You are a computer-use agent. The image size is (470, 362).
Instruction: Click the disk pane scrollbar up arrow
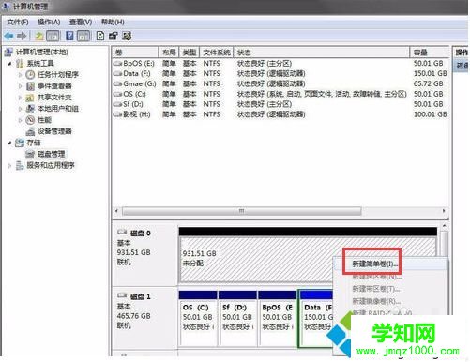445,225
